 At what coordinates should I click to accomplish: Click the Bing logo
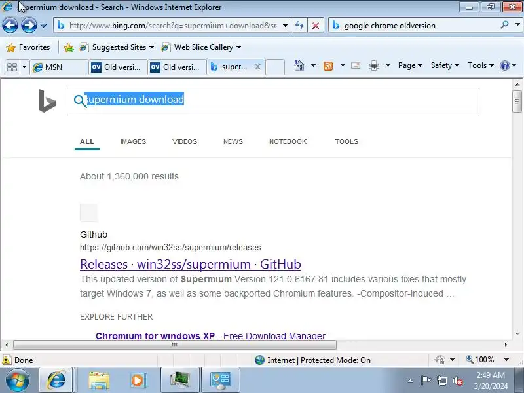pos(47,101)
